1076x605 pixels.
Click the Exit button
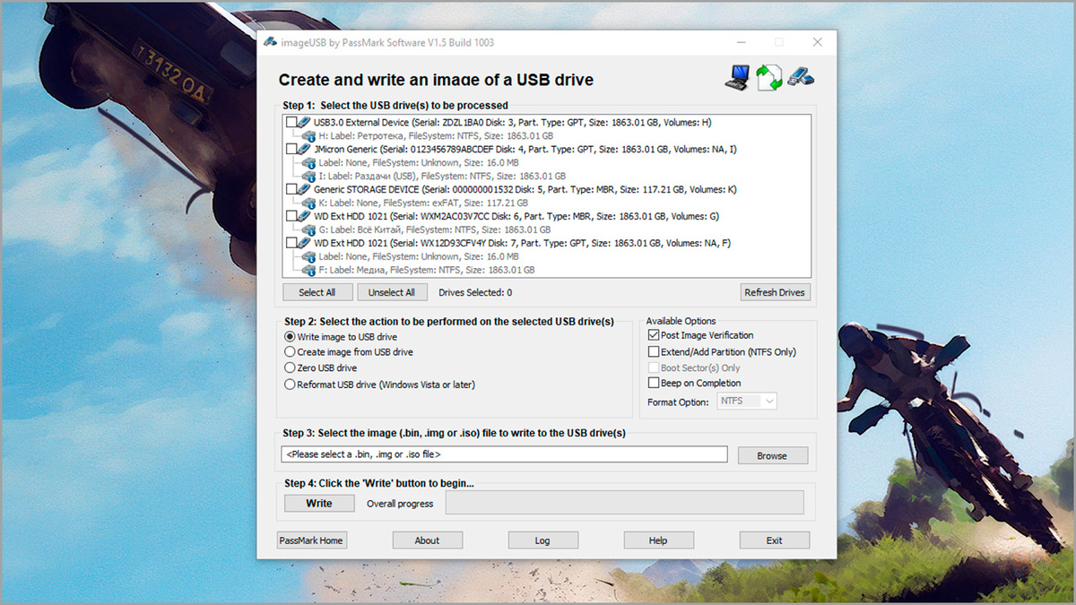point(774,540)
